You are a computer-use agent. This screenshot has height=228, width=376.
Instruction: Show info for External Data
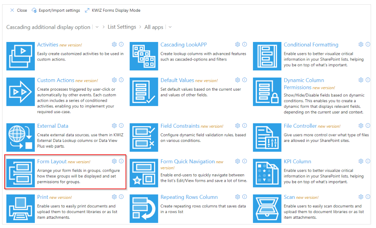click(121, 126)
